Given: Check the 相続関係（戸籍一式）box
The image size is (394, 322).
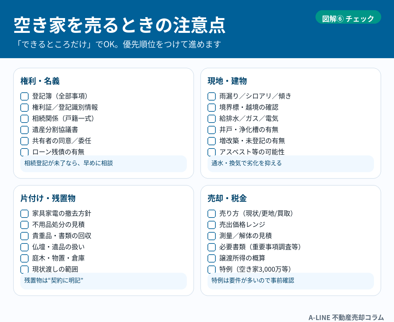Looking at the screenshot, I should coord(25,119).
